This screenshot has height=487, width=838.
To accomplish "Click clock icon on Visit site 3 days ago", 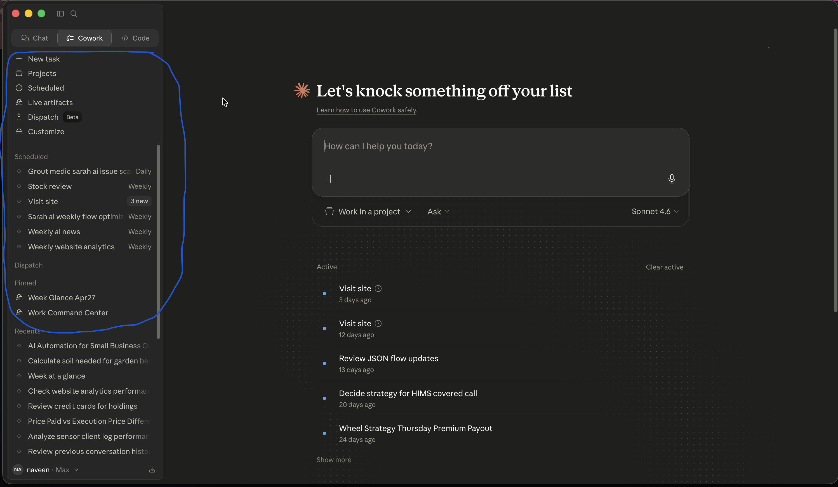I will pos(378,289).
